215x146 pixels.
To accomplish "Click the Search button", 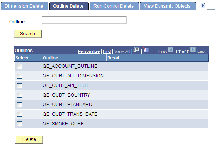I will pyautogui.click(x=28, y=34).
